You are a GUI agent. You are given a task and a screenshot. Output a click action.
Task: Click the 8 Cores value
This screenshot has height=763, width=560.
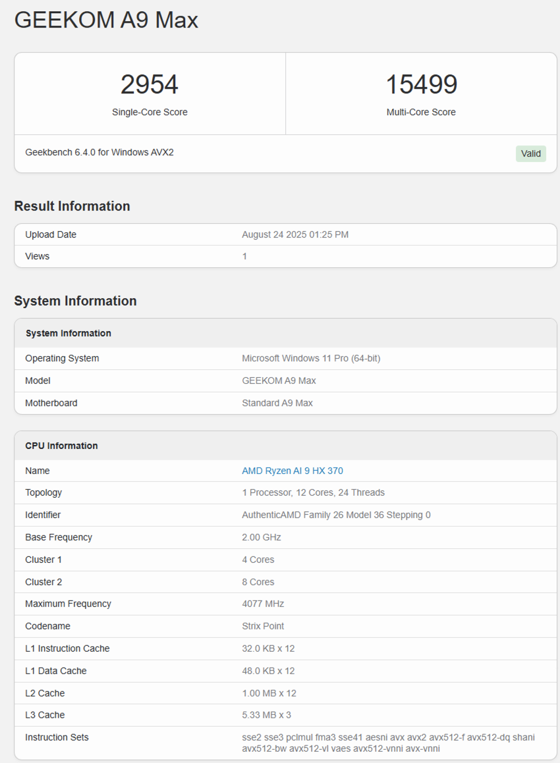[x=258, y=582]
